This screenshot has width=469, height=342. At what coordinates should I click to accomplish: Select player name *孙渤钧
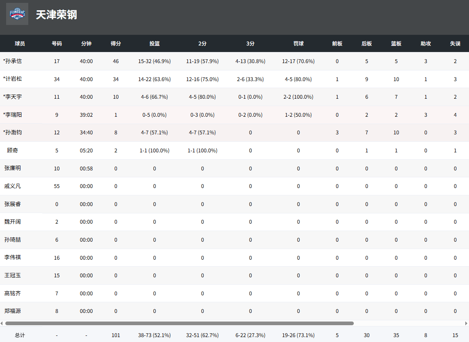tap(12, 132)
